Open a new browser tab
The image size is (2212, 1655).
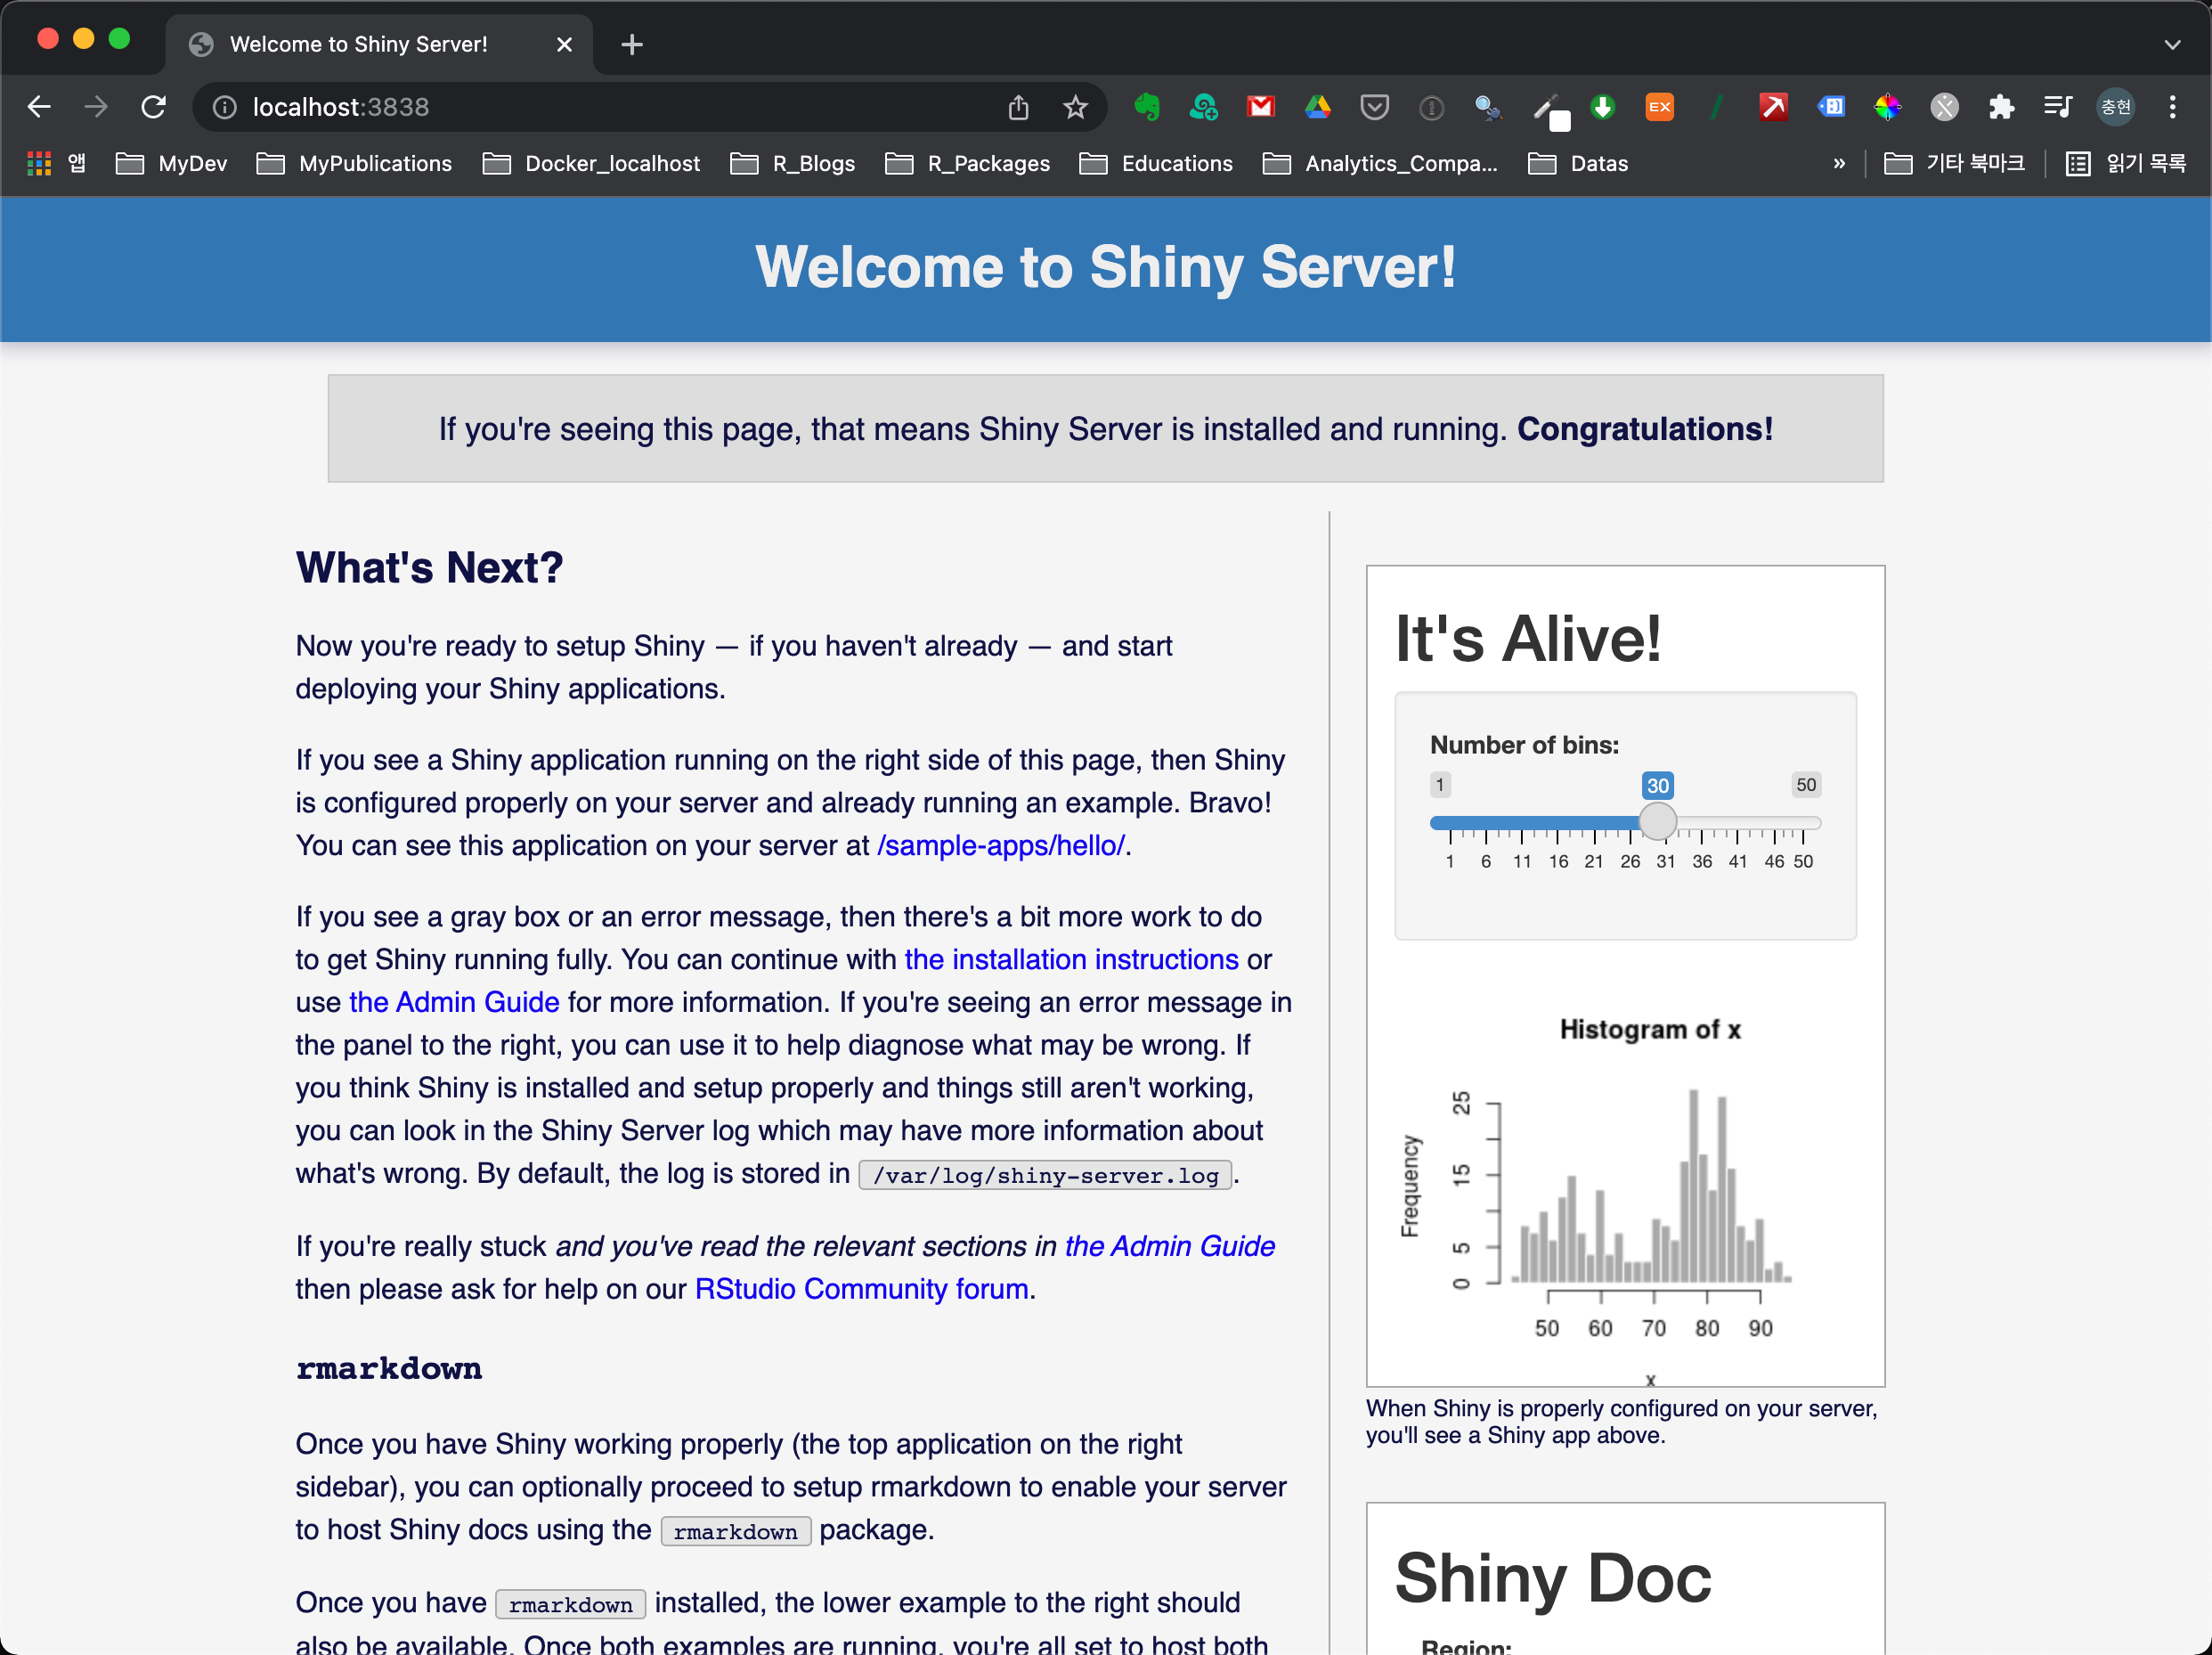point(632,45)
